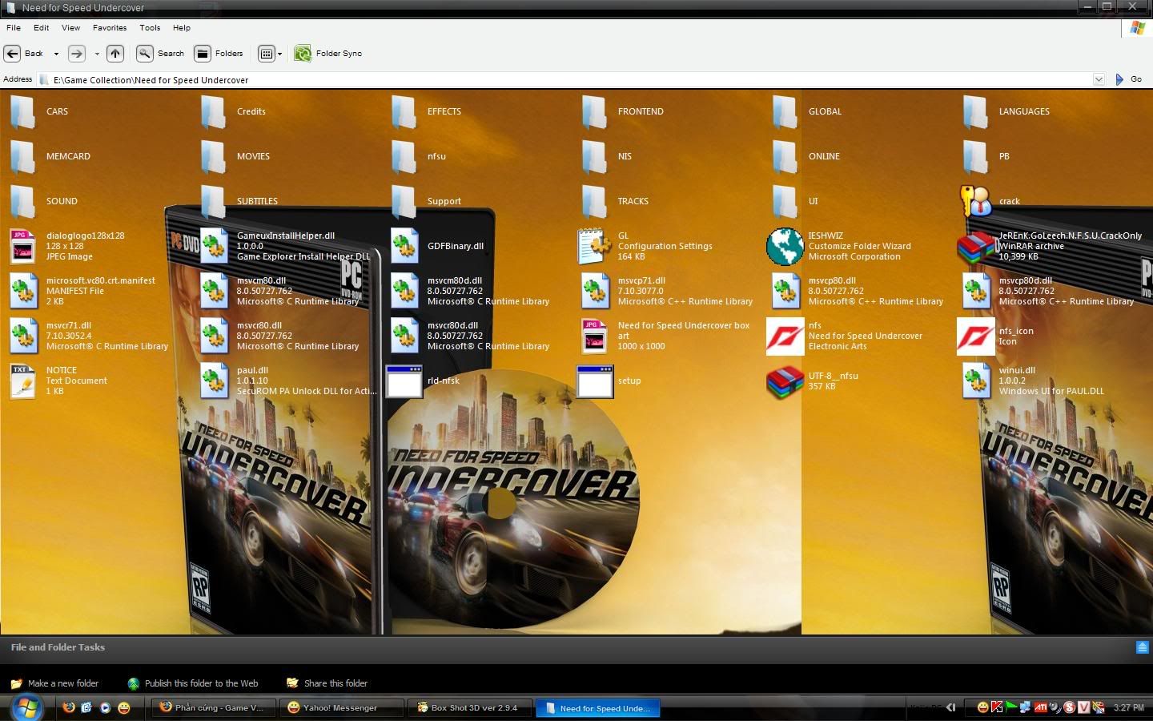Open the Views dropdown button
This screenshot has height=721, width=1153.
(270, 54)
